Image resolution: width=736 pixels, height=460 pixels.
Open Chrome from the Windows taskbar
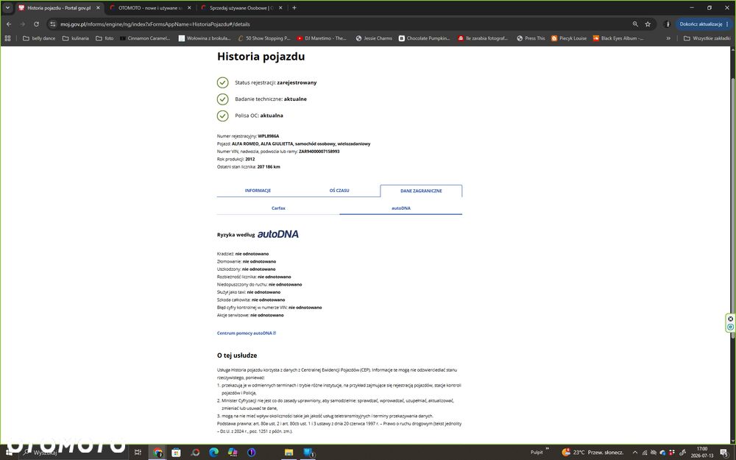click(x=158, y=452)
